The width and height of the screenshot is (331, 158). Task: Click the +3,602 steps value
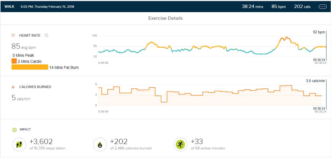click(41, 141)
